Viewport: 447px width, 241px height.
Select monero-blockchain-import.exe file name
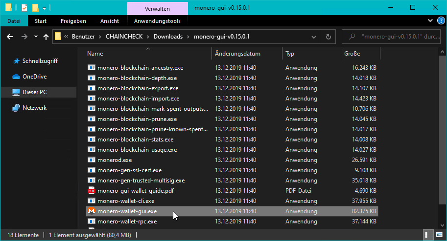click(138, 99)
